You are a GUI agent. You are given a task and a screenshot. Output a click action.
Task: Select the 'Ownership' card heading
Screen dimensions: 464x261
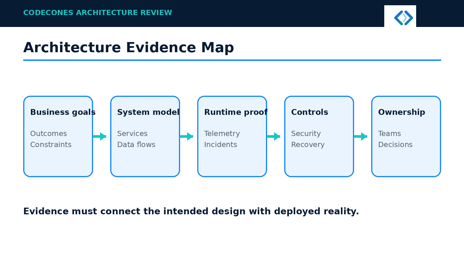pyautogui.click(x=402, y=112)
